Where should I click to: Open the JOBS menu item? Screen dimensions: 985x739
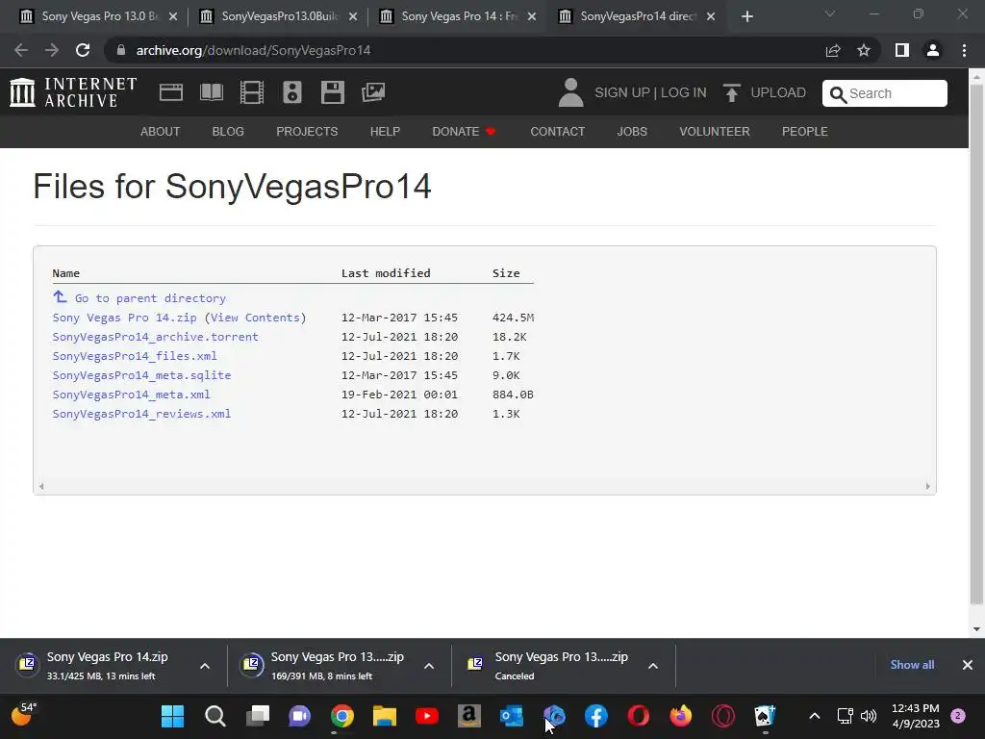632,131
